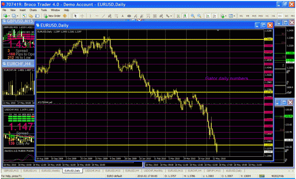The width and height of the screenshot is (296, 179).
Task: Activate the EURCHF,H4 window title bar
Action: coord(18,64)
